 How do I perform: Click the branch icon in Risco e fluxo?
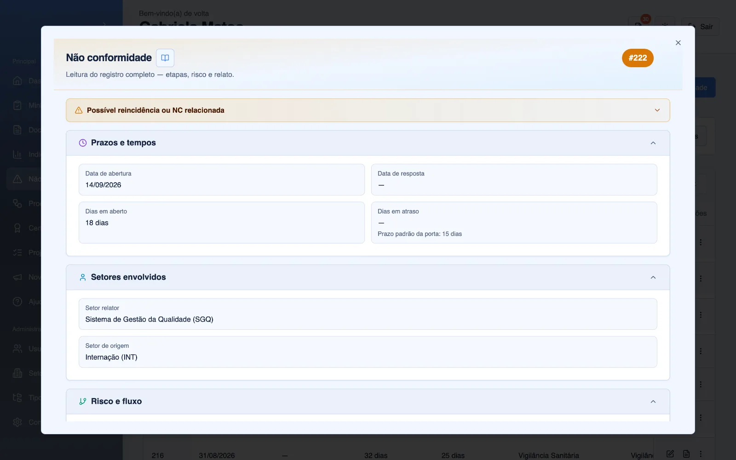point(83,402)
